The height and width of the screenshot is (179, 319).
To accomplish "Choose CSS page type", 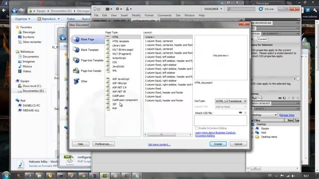I will click(x=115, y=62).
